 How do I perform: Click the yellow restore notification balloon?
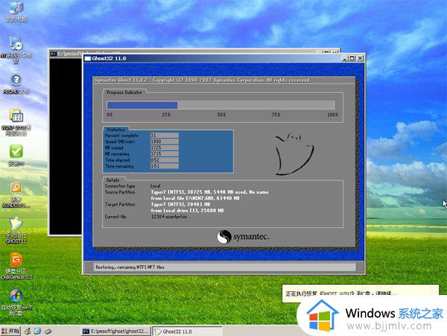click(x=361, y=294)
